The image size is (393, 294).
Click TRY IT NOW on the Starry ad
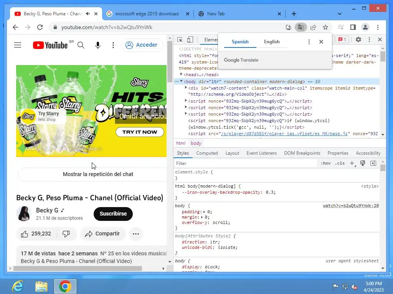[140, 132]
